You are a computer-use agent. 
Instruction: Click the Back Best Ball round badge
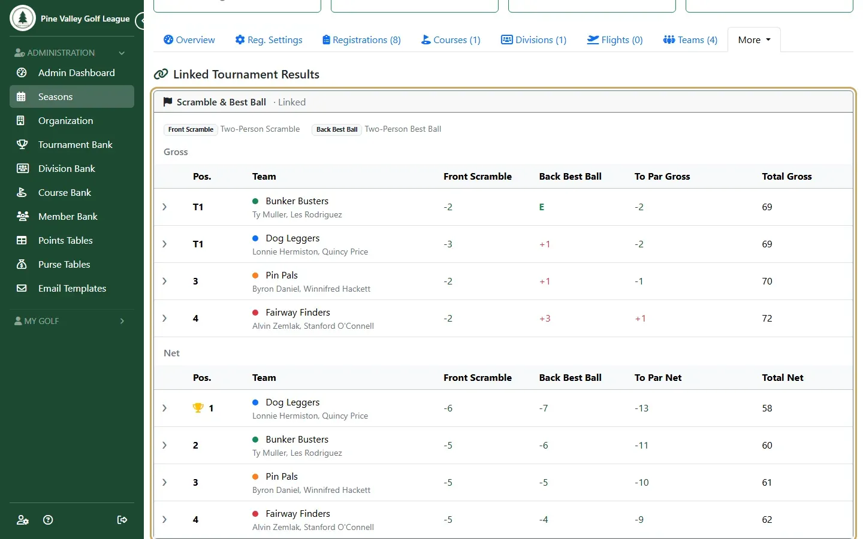click(x=337, y=129)
